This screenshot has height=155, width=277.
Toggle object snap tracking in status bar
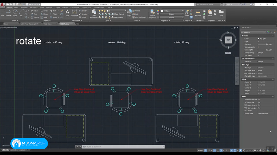(232, 150)
